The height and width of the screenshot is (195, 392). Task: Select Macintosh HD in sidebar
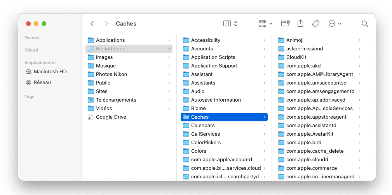tap(50, 72)
